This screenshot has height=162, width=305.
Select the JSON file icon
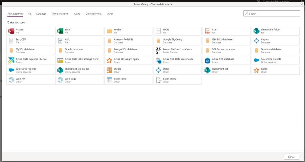pyautogui.click(x=158, y=31)
